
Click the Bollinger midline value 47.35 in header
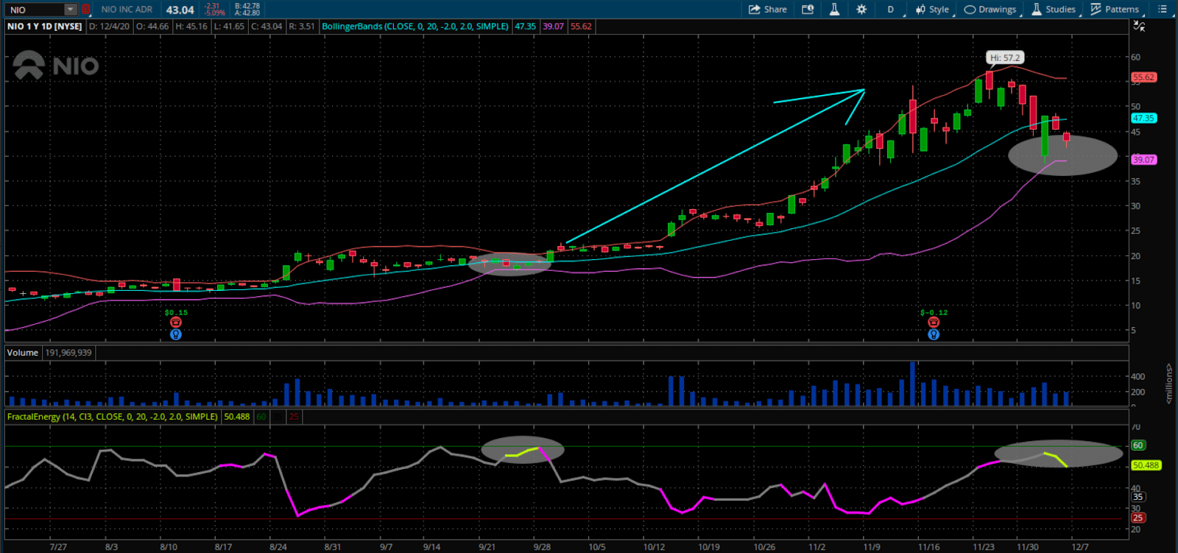coord(525,27)
